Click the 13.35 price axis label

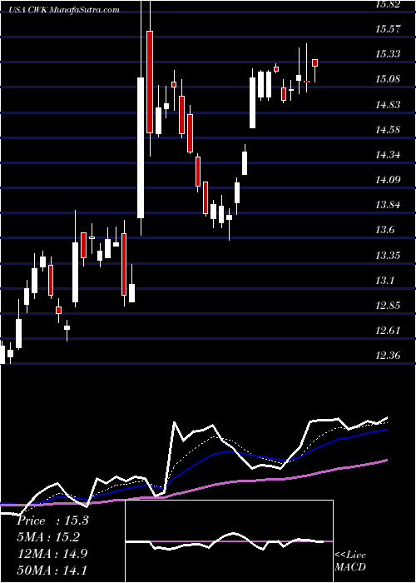(x=388, y=255)
